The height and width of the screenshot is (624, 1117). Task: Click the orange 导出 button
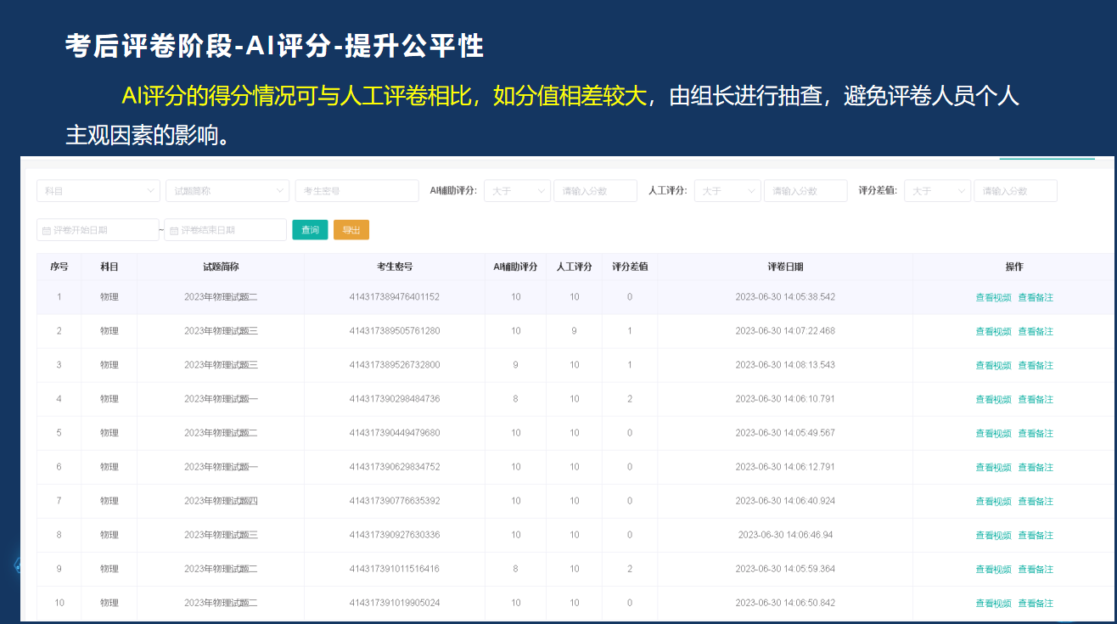point(351,230)
